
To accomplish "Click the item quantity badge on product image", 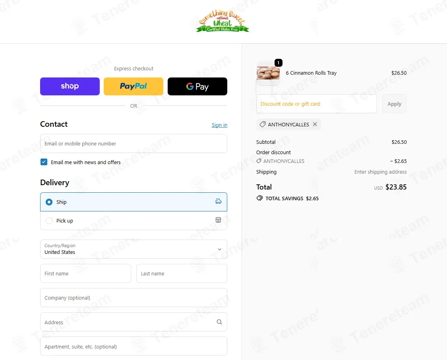I will [278, 63].
